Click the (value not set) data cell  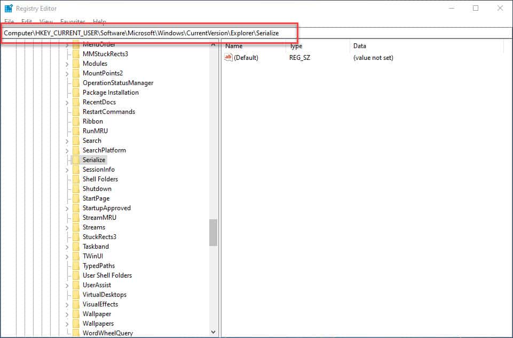tap(373, 58)
